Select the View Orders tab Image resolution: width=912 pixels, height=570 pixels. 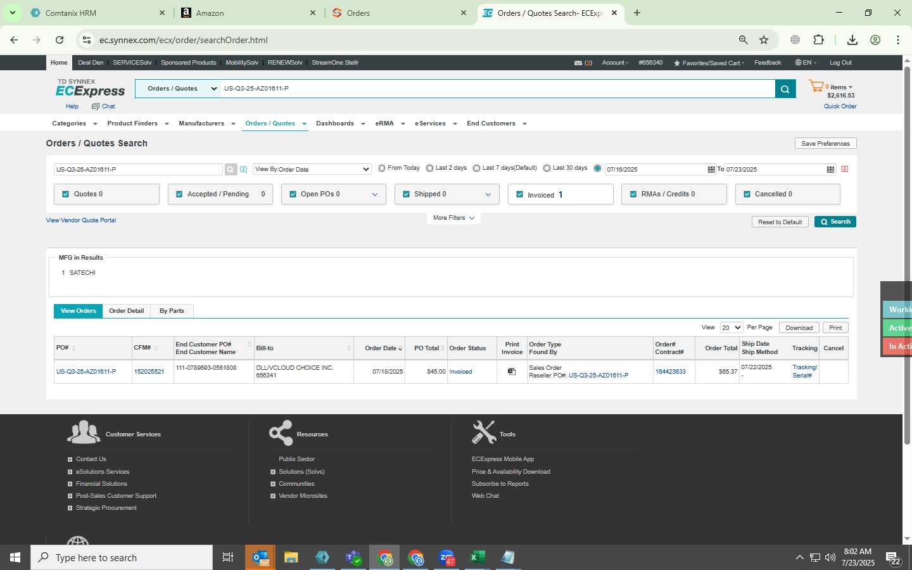(79, 311)
